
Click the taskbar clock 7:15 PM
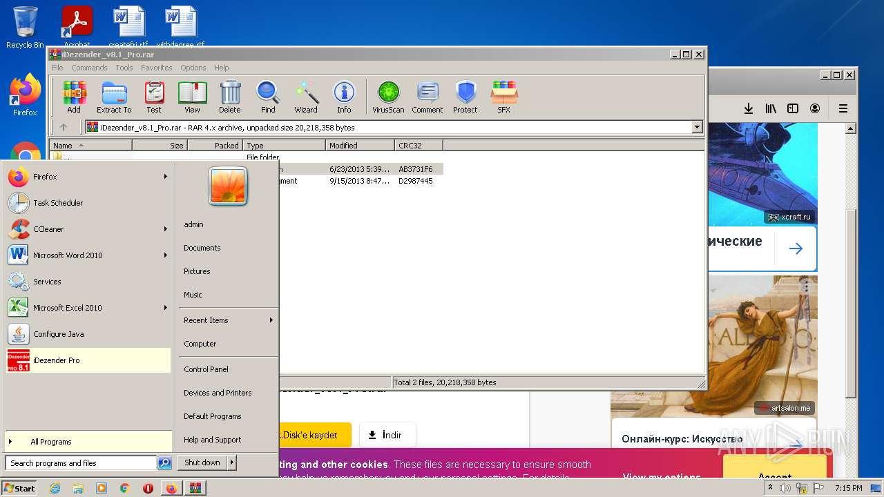pyautogui.click(x=849, y=488)
